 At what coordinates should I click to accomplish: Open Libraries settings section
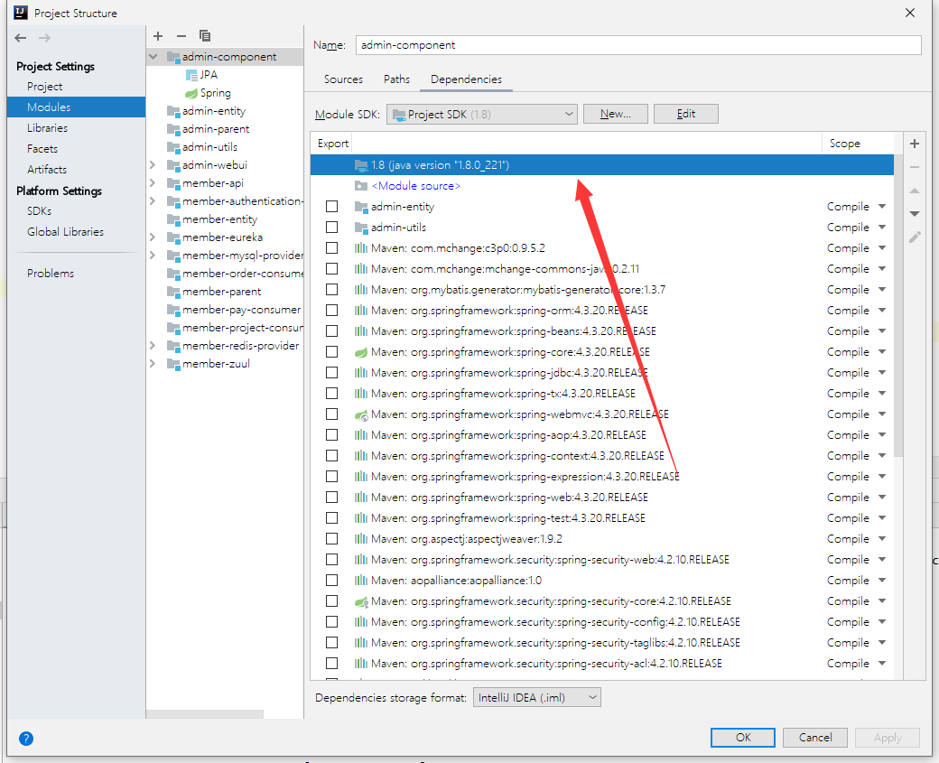(47, 128)
